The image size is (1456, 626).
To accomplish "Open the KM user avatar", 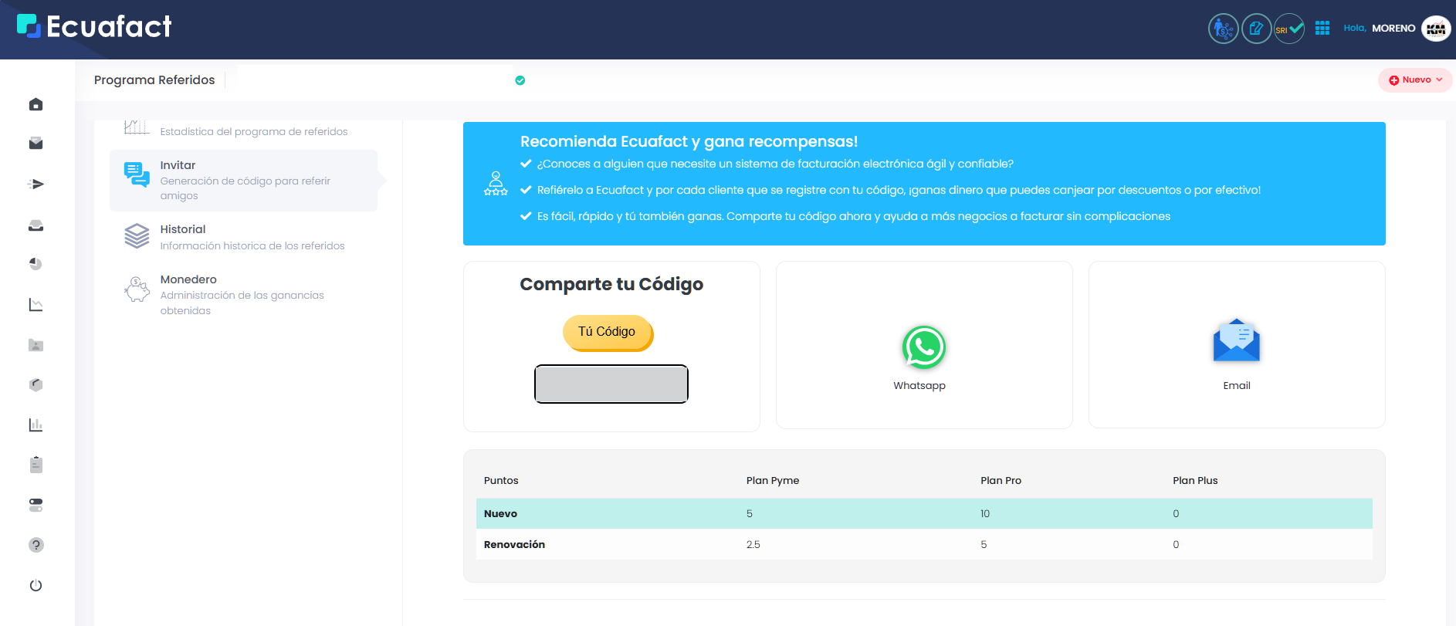I will coord(1436,29).
